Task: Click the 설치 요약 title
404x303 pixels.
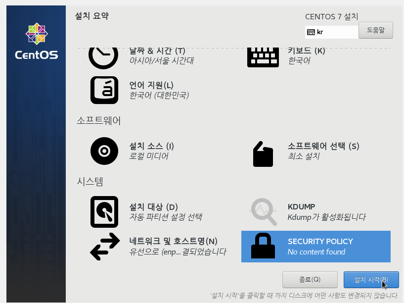Action: [x=91, y=16]
